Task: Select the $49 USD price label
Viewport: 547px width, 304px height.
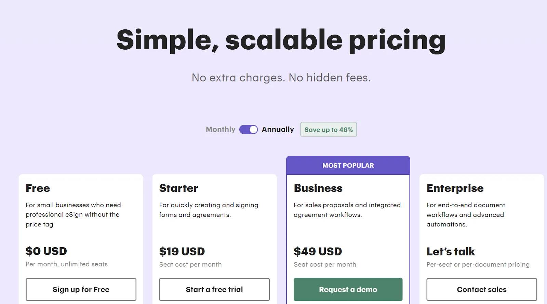Action: tap(318, 251)
